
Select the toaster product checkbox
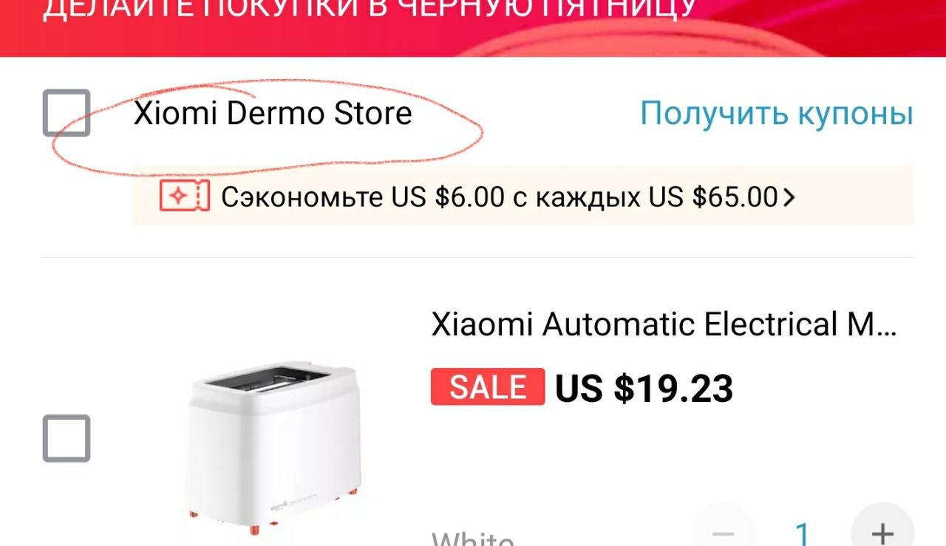pos(67,438)
